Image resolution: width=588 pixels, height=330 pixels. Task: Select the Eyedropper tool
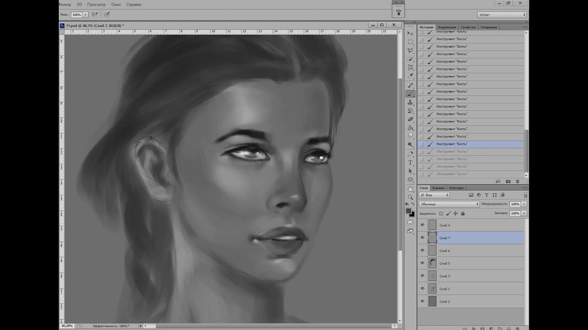[410, 76]
